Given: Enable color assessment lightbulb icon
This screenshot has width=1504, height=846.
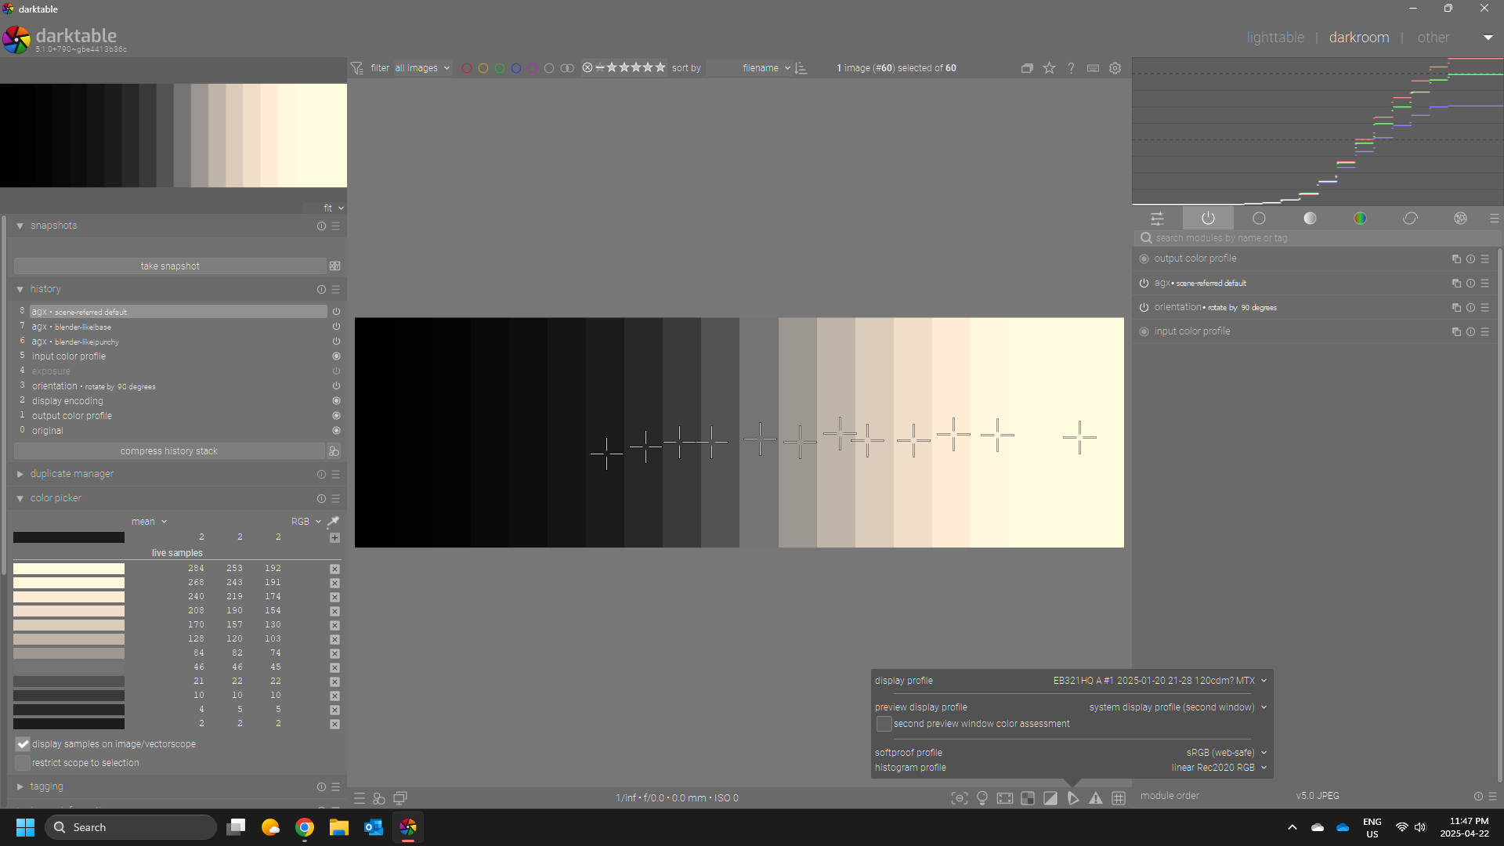Looking at the screenshot, I should click(x=982, y=798).
